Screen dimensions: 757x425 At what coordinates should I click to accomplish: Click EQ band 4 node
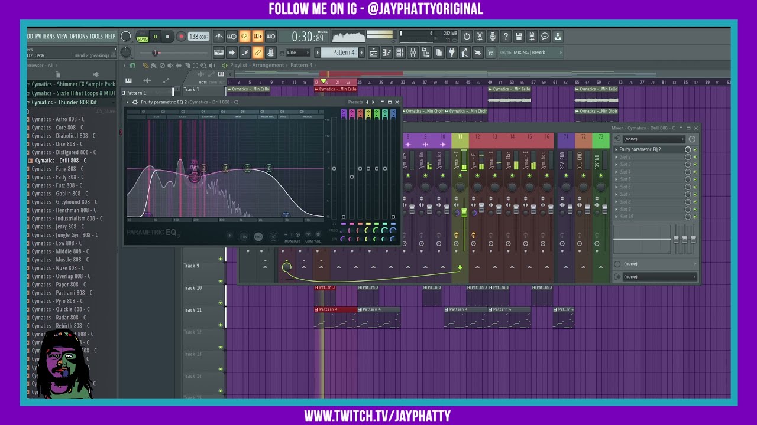pyautogui.click(x=225, y=168)
